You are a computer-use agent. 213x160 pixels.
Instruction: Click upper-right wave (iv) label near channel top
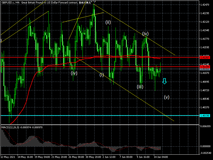[145, 34]
